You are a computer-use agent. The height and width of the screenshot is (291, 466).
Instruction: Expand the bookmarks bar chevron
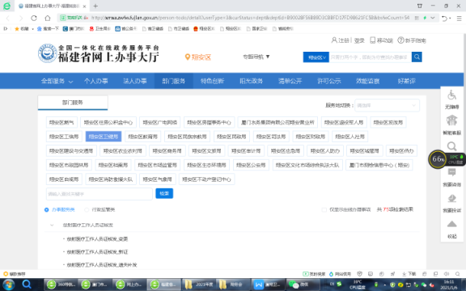[x=6, y=29]
